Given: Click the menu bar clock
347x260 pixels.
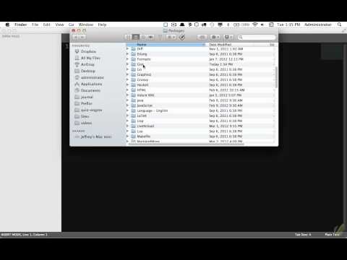Looking at the screenshot, I should pos(288,25).
